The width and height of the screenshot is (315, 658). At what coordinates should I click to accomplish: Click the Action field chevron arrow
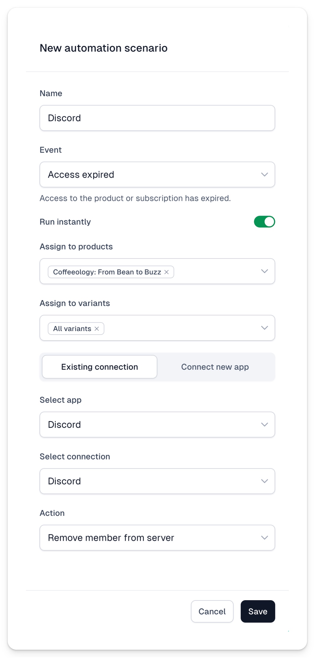[265, 538]
